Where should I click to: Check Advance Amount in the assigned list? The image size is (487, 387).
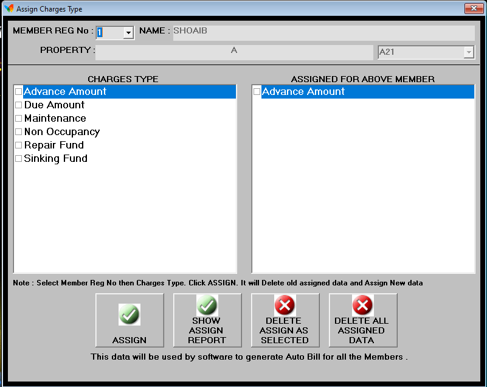[x=257, y=91]
